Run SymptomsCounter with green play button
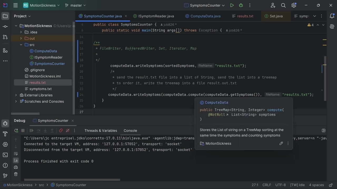 tap(232, 5)
